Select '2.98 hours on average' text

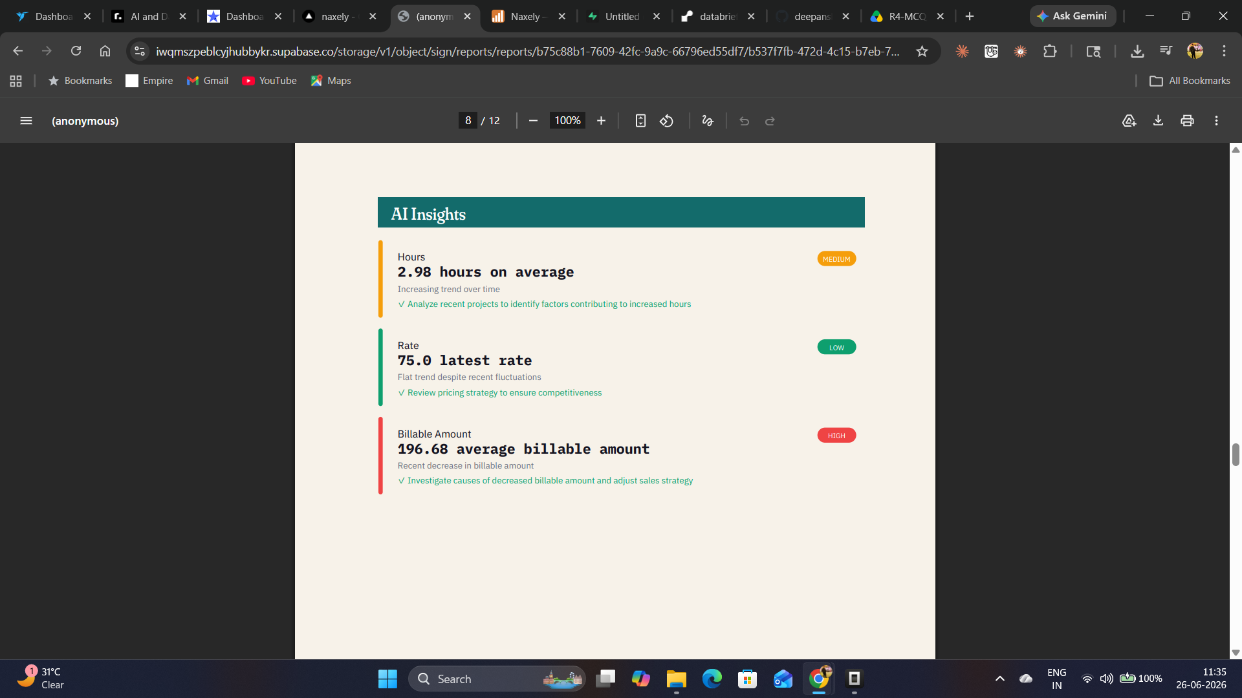tap(485, 272)
